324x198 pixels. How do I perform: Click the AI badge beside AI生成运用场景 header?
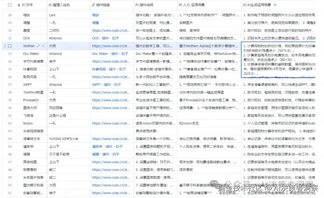[x=275, y=4]
